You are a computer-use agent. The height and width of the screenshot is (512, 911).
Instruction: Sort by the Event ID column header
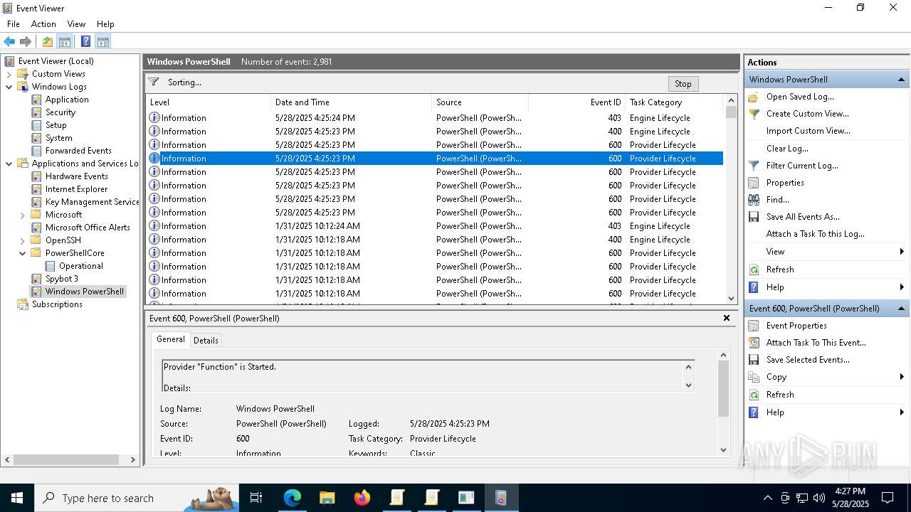pos(576,102)
